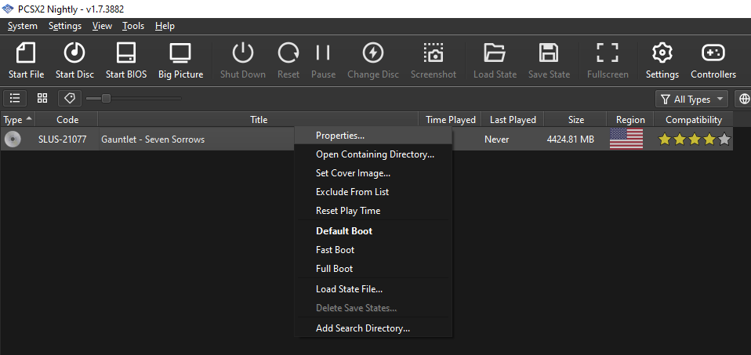Choose Properties... from context menu
The width and height of the screenshot is (751, 355).
(373, 136)
